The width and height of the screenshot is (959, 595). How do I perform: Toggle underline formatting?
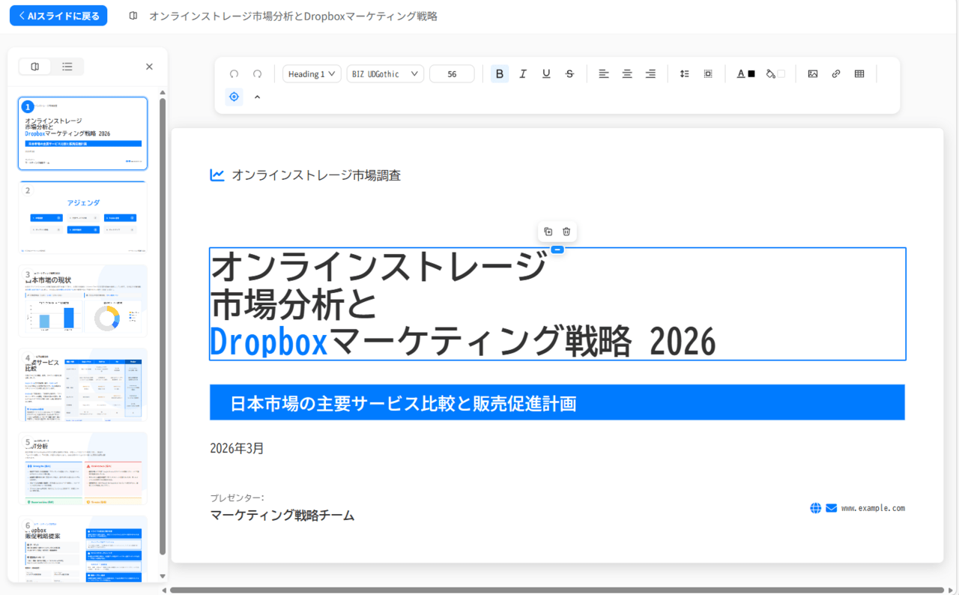tap(546, 74)
